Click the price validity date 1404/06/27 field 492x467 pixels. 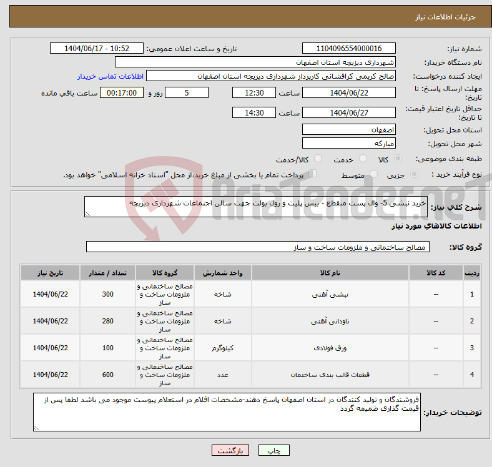348,112
